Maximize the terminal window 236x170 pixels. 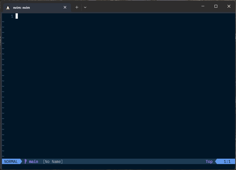216,6
